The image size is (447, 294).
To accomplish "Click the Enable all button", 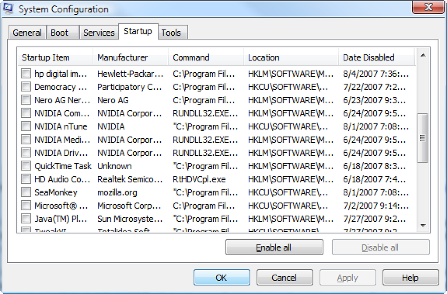I will coord(274,247).
